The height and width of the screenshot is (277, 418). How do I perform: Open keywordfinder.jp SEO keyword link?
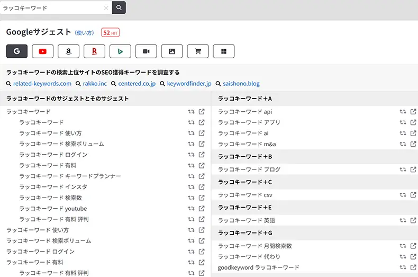(189, 84)
